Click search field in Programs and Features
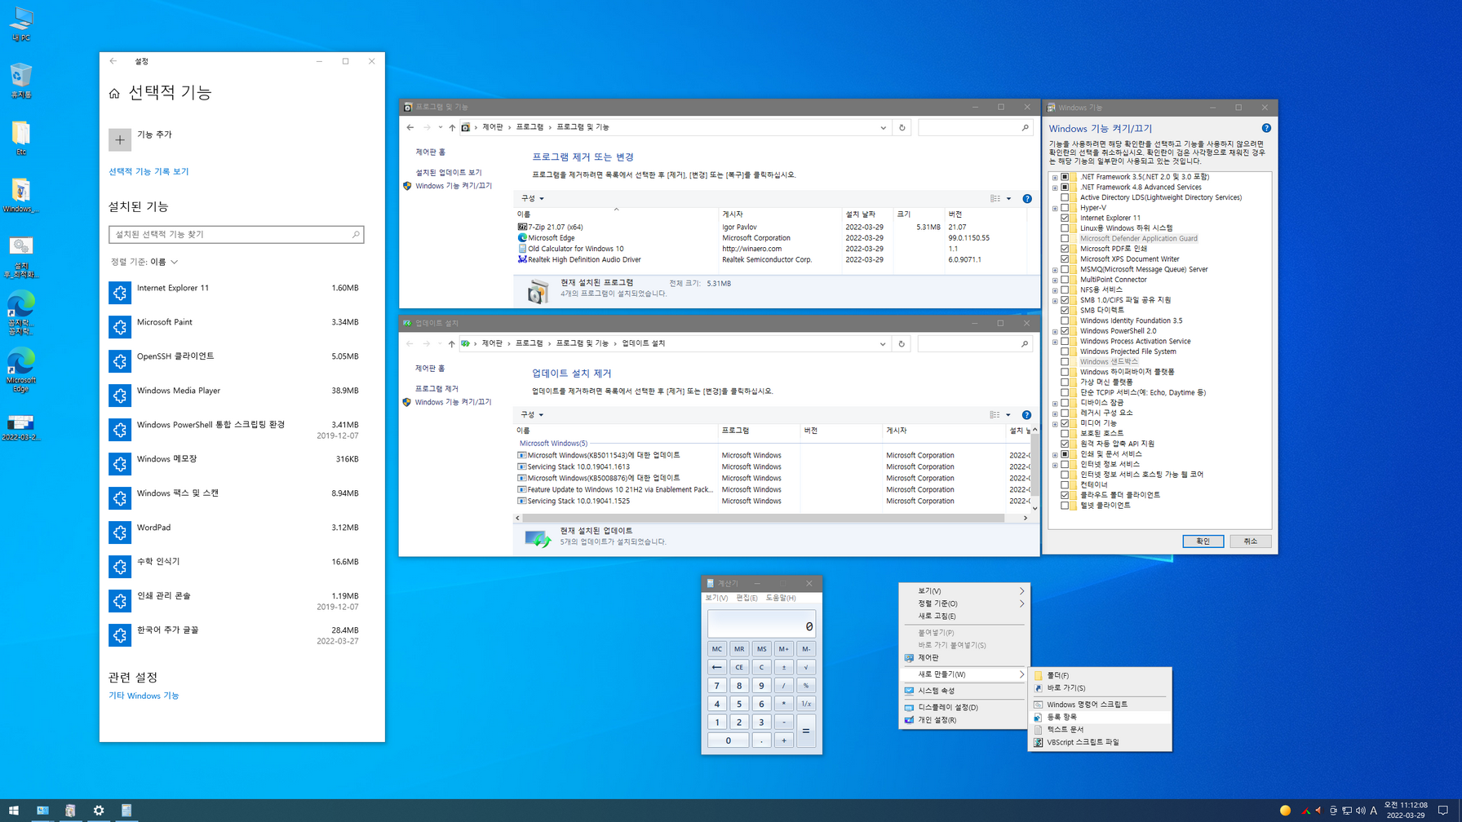This screenshot has width=1462, height=822. [976, 127]
